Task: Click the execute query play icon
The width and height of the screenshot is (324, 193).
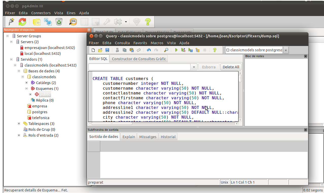Action: point(176,50)
